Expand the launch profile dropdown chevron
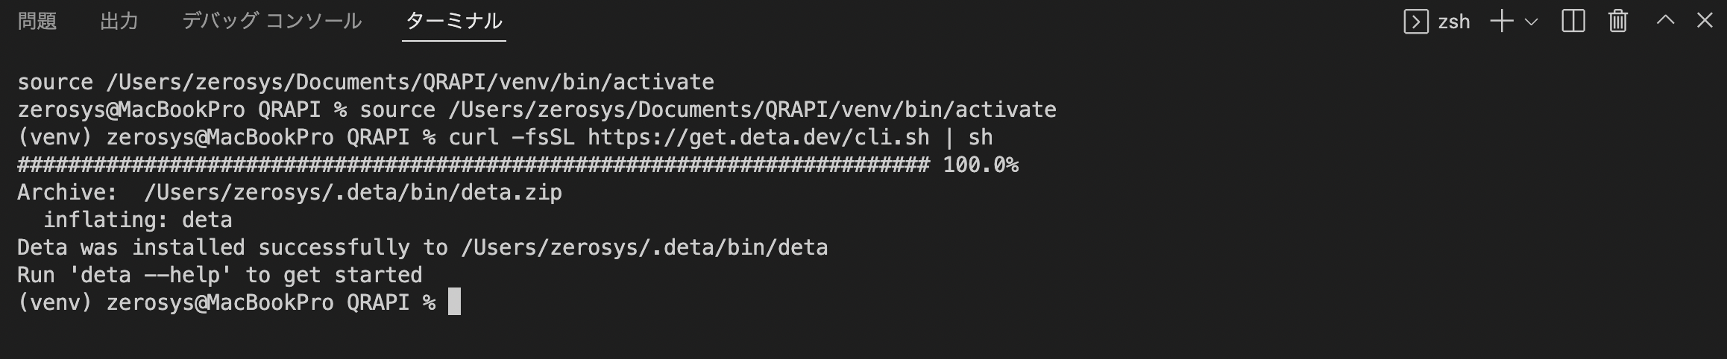Screen dimensions: 1727x359 1532,22
